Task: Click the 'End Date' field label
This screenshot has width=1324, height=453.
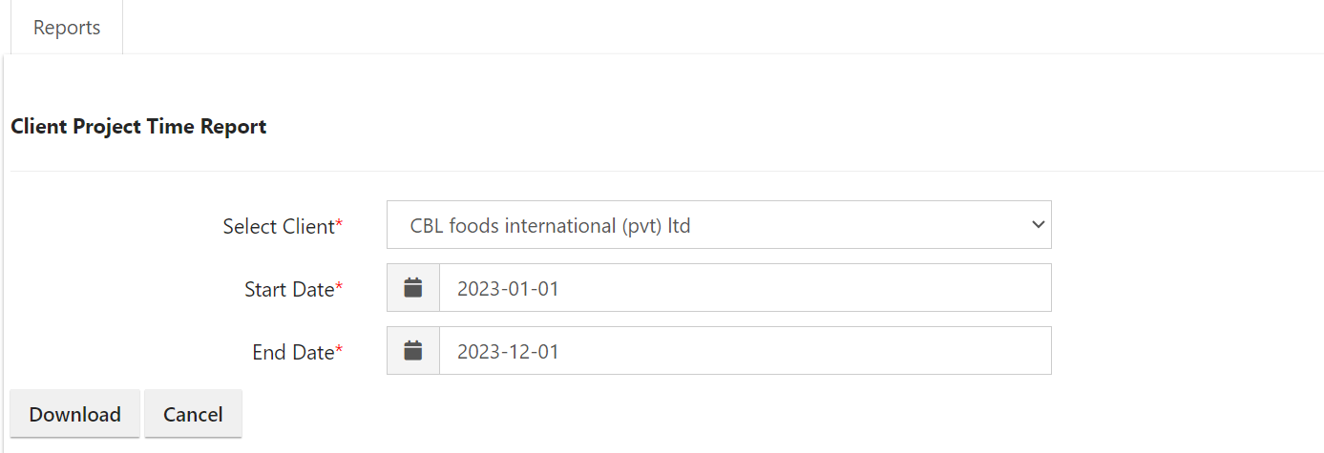Action: (x=293, y=352)
